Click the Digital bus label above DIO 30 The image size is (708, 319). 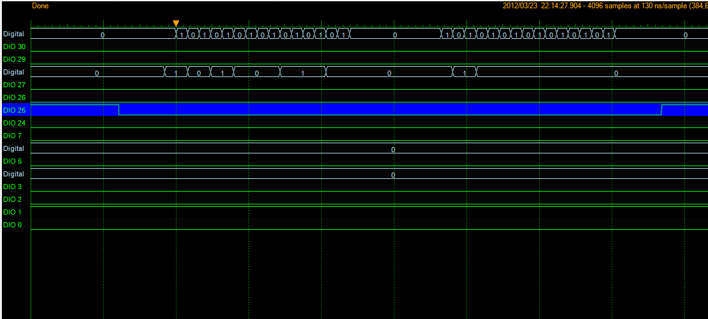[13, 34]
